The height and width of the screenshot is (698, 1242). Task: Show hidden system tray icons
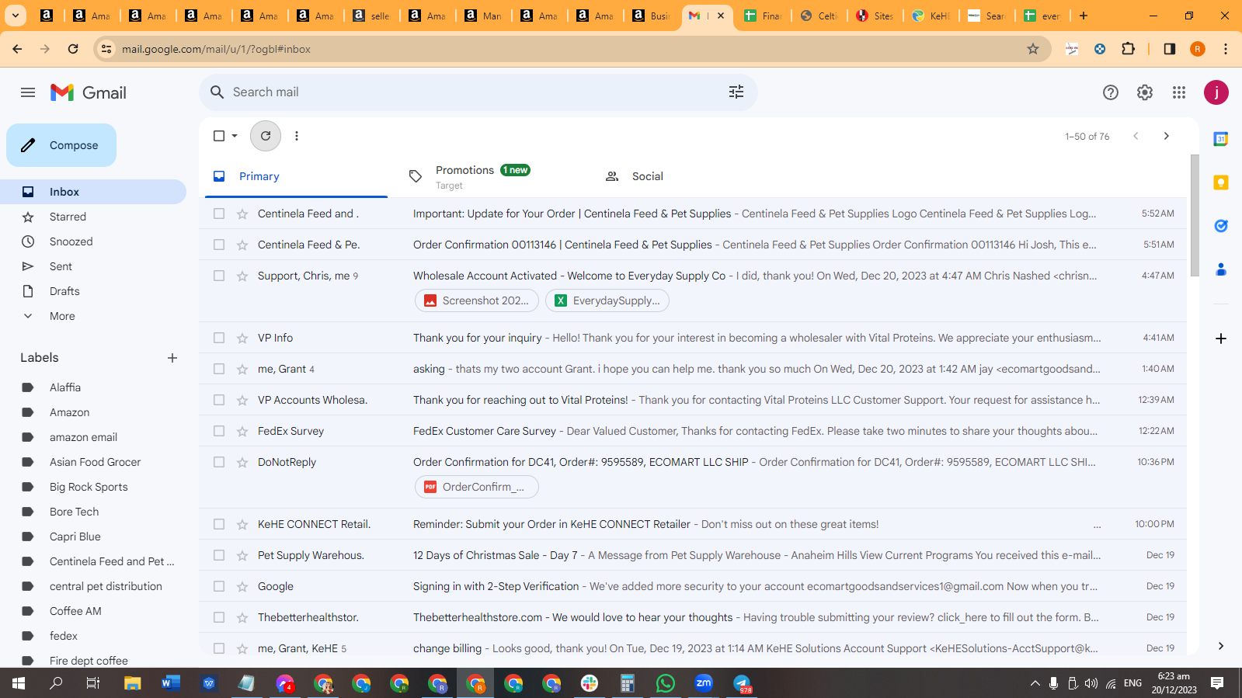click(x=1035, y=683)
